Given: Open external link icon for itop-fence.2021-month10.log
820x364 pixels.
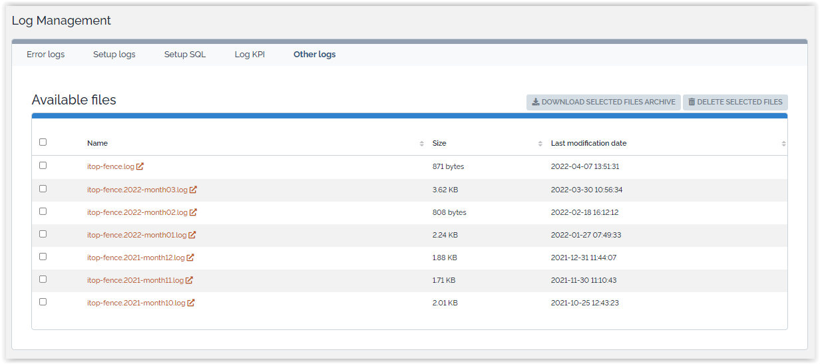Looking at the screenshot, I should click(x=191, y=303).
